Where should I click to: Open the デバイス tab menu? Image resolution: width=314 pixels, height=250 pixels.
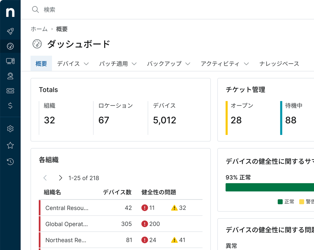pos(73,64)
